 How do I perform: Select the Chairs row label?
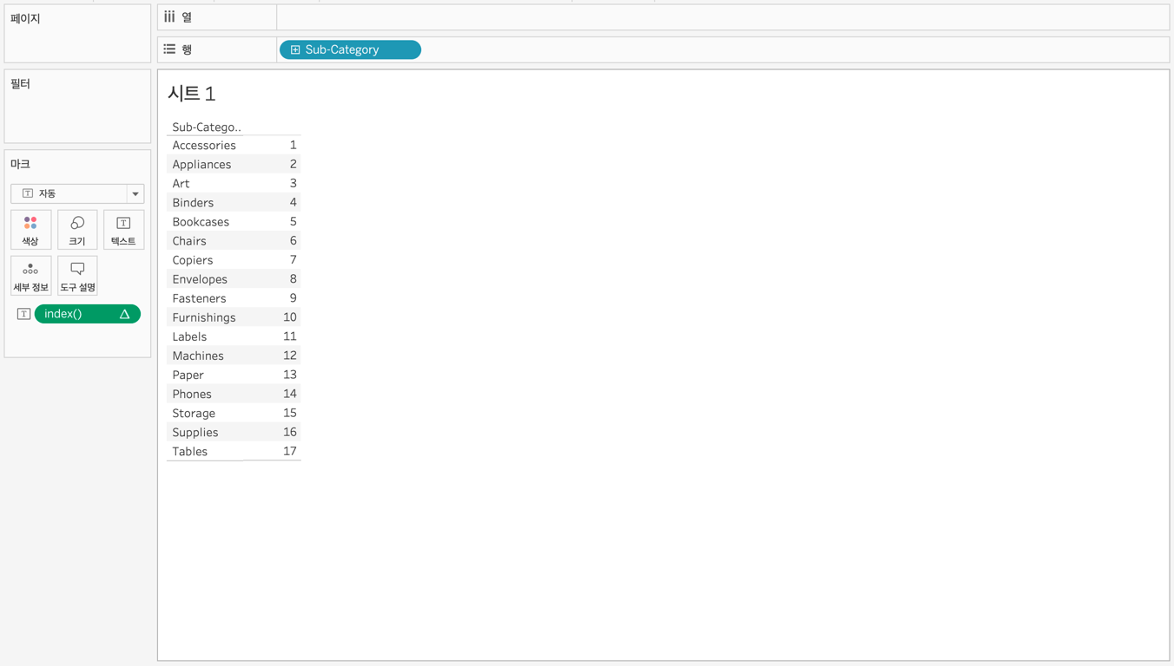pos(189,241)
